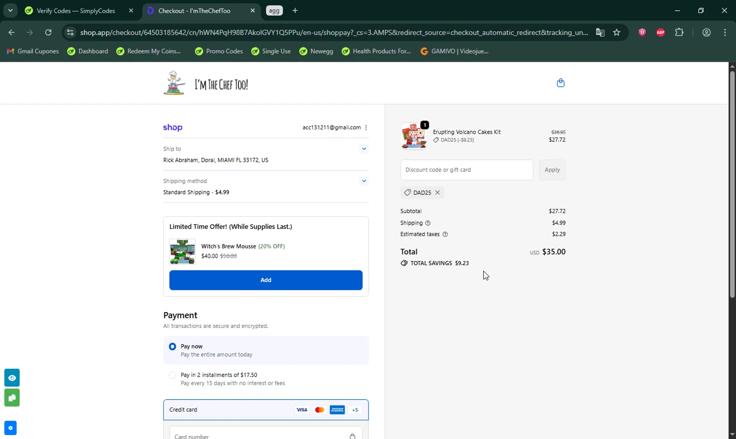Click the Visa card icon
Screen dimensions: 736x439
[302, 410]
